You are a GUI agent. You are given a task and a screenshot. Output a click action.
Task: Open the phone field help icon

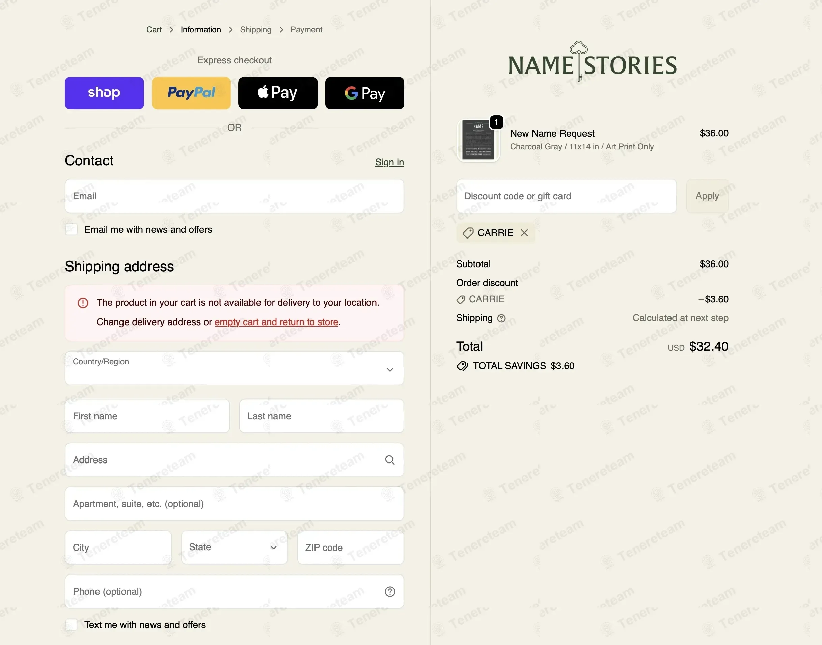(390, 591)
